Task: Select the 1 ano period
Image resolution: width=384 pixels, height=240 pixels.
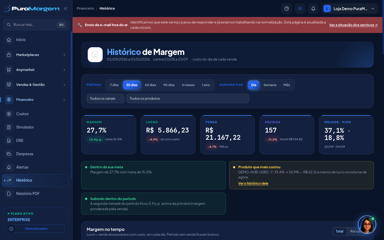Action: (x=206, y=85)
